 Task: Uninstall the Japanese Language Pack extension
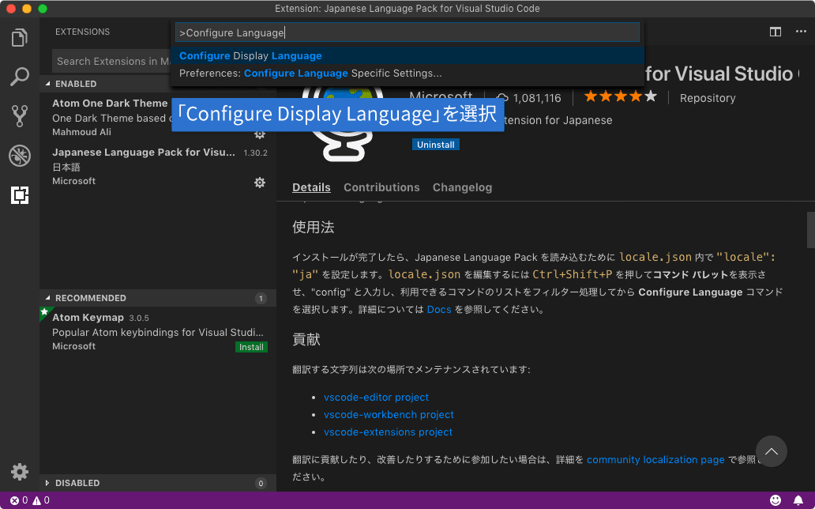tap(435, 145)
